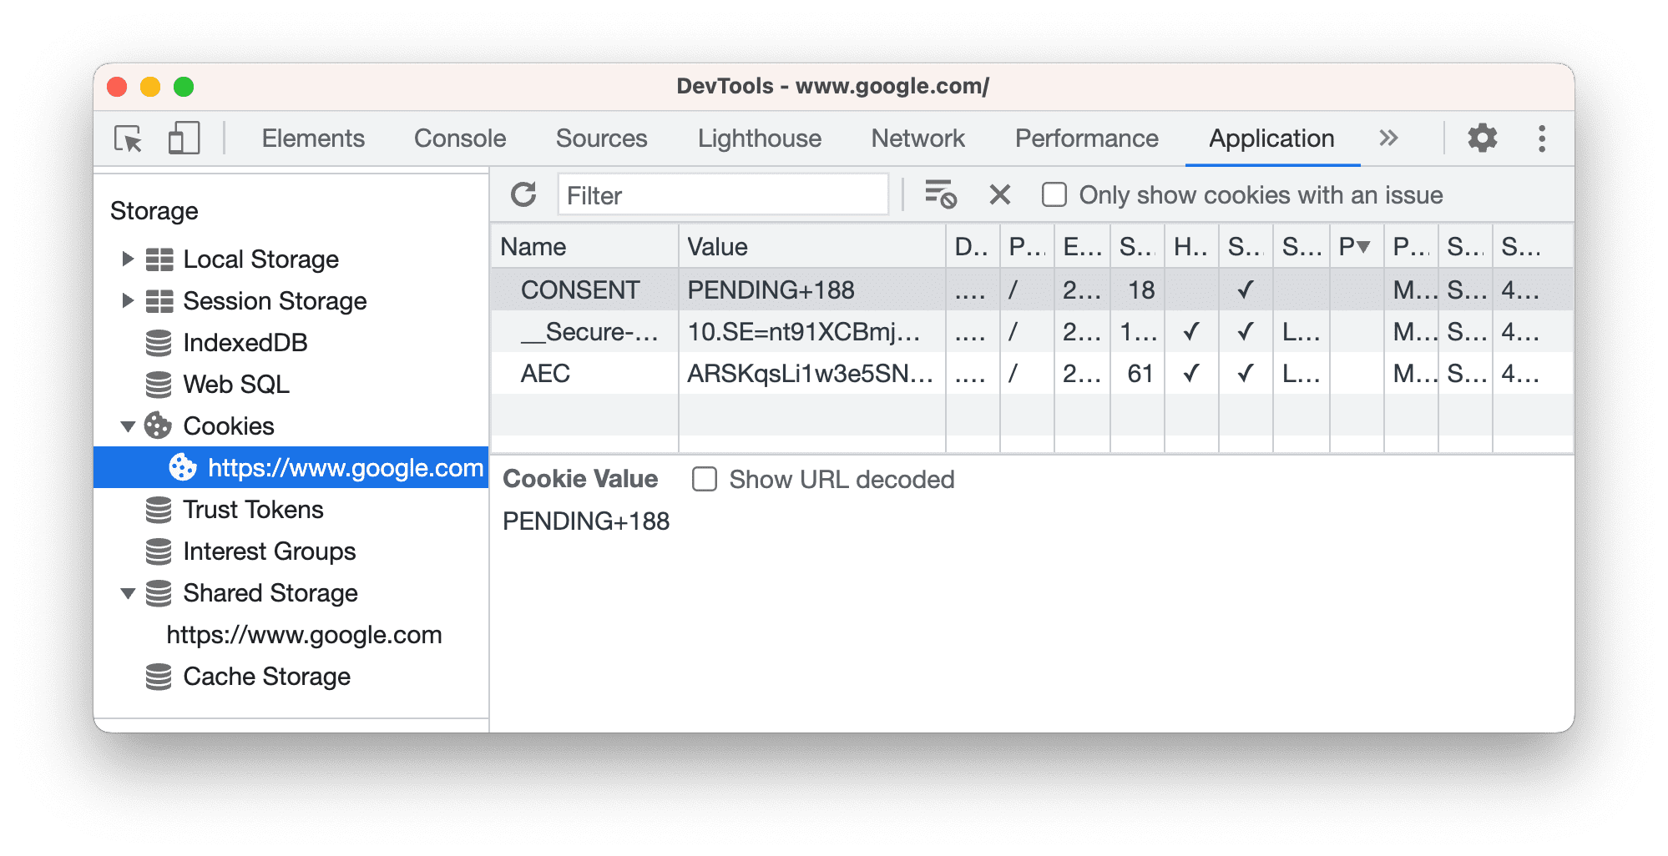Click the refresh cookies icon
Screen dimensions: 1668x856
point(523,194)
